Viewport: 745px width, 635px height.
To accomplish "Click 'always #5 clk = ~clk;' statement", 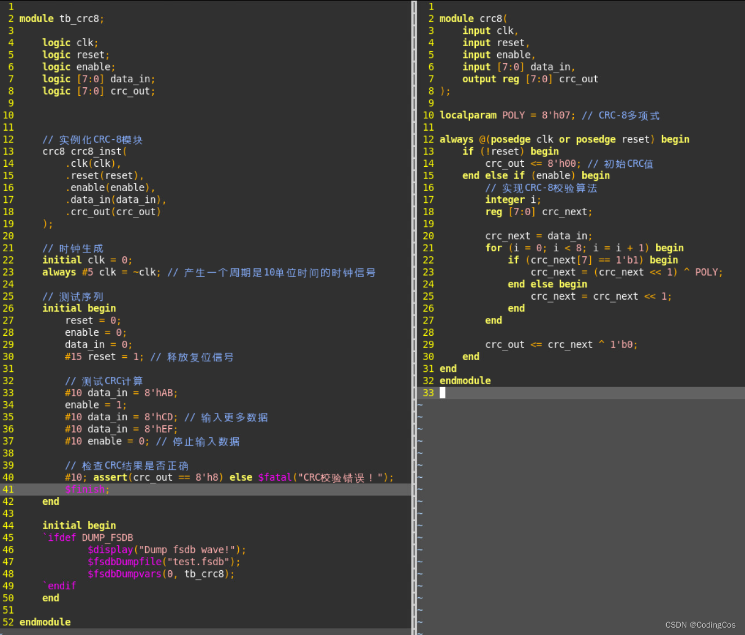I will [101, 272].
